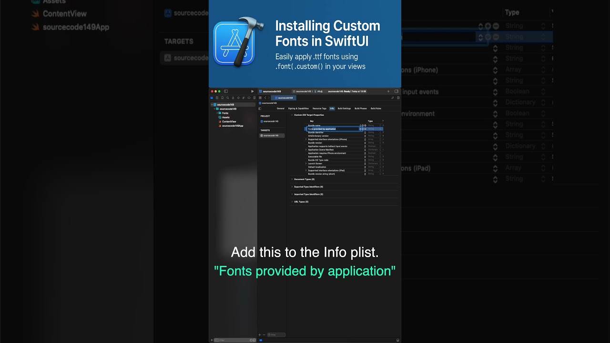This screenshot has height=343, width=610.
Task: Collapse the sourcecode149 project root
Action: pyautogui.click(x=212, y=104)
